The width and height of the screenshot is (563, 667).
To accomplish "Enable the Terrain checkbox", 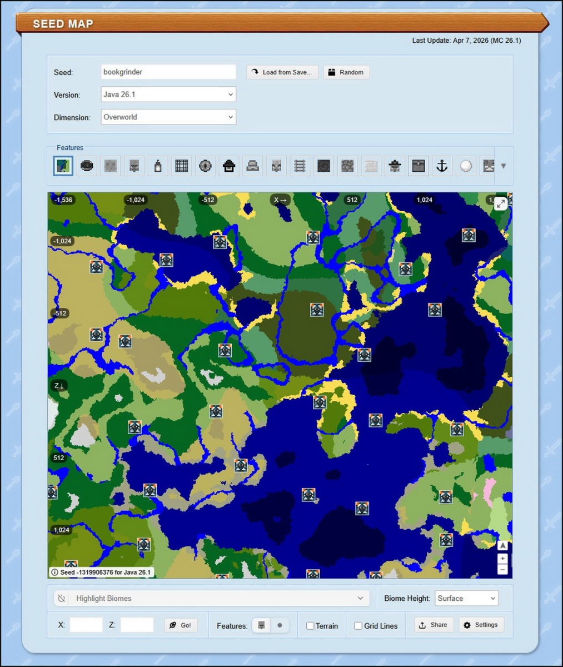I will tap(310, 625).
